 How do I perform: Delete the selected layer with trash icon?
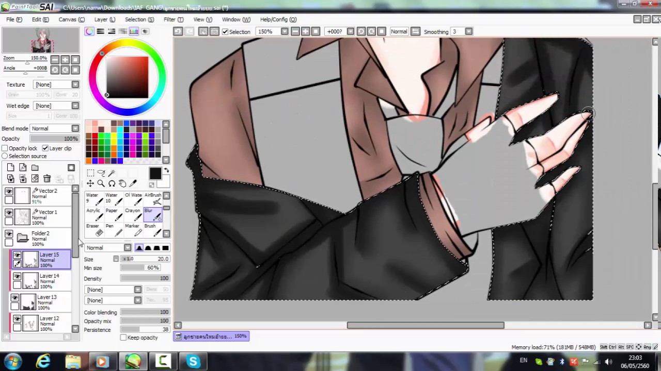click(47, 178)
